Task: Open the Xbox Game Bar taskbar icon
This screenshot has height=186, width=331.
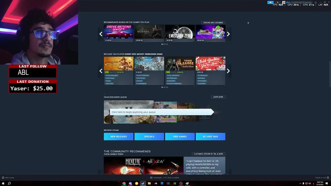Action: pyautogui.click(x=168, y=183)
